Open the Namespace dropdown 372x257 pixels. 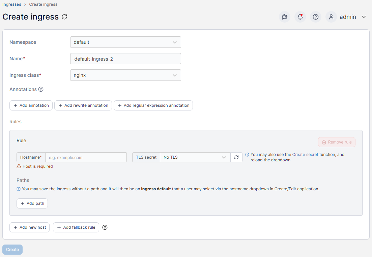click(x=125, y=42)
